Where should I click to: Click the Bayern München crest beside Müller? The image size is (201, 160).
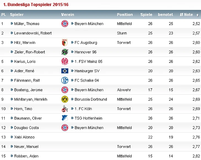click(65, 24)
